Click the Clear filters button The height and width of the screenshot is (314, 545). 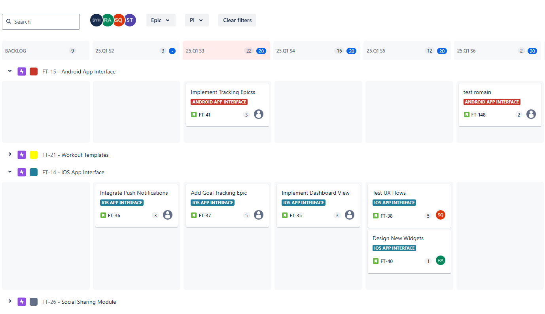[x=237, y=20]
